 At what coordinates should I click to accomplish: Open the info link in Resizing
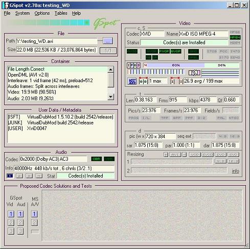pyautogui.click(x=235, y=171)
